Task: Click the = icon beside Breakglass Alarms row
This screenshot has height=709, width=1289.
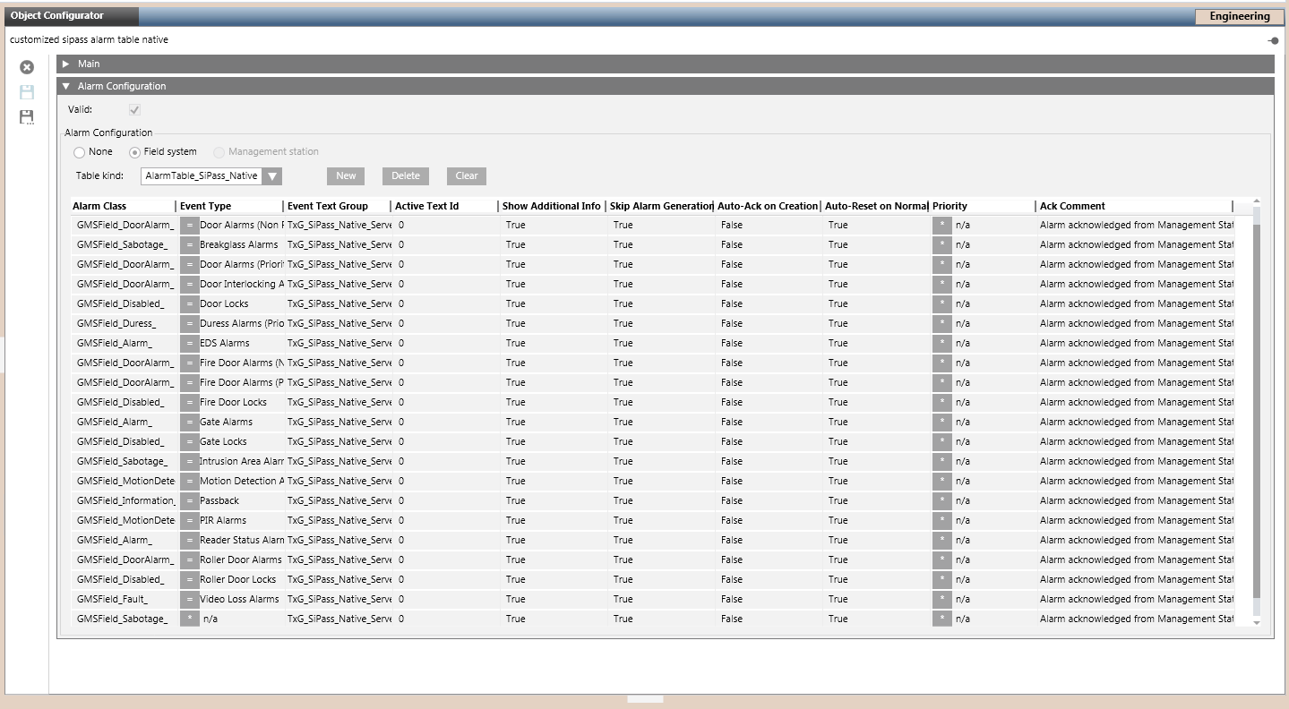Action: (x=189, y=244)
